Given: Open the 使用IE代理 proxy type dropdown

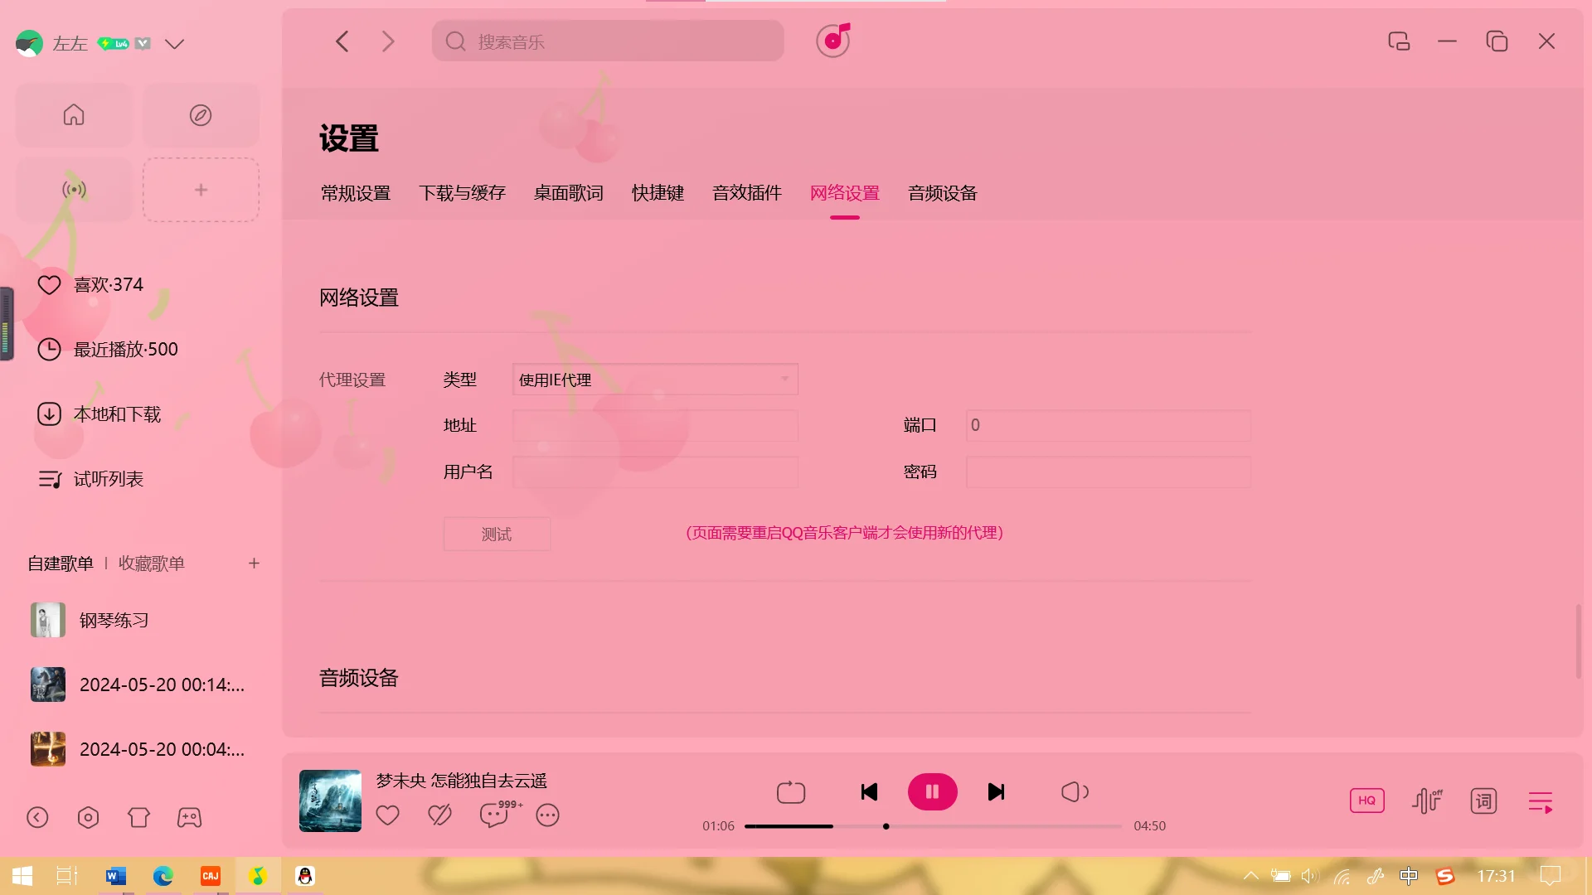Looking at the screenshot, I should pos(654,380).
